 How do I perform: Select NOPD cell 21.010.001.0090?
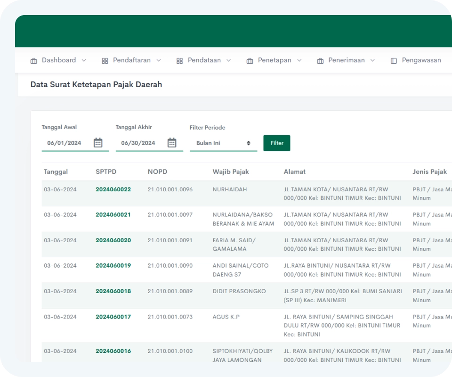click(170, 266)
